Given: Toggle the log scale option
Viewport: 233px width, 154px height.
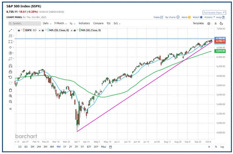Looking at the screenshot, I should tap(222, 147).
